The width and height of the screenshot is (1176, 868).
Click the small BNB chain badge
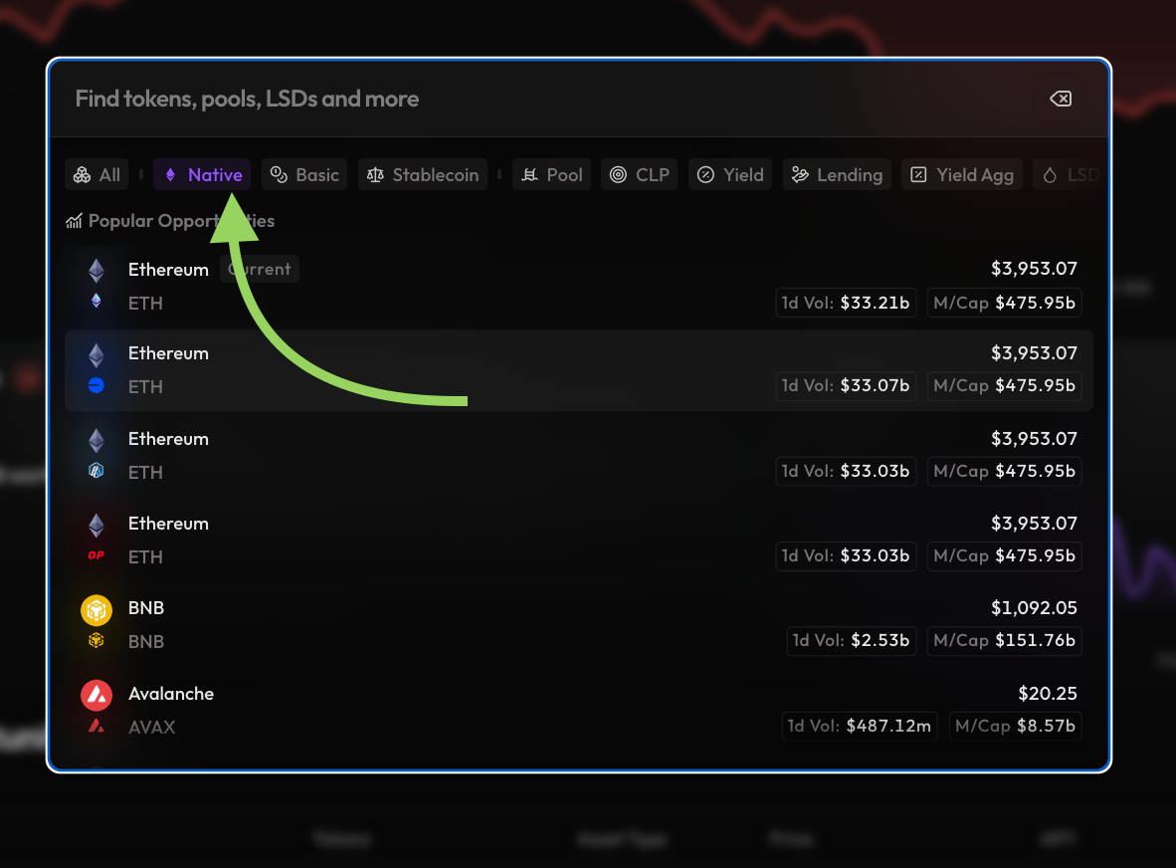(96, 641)
